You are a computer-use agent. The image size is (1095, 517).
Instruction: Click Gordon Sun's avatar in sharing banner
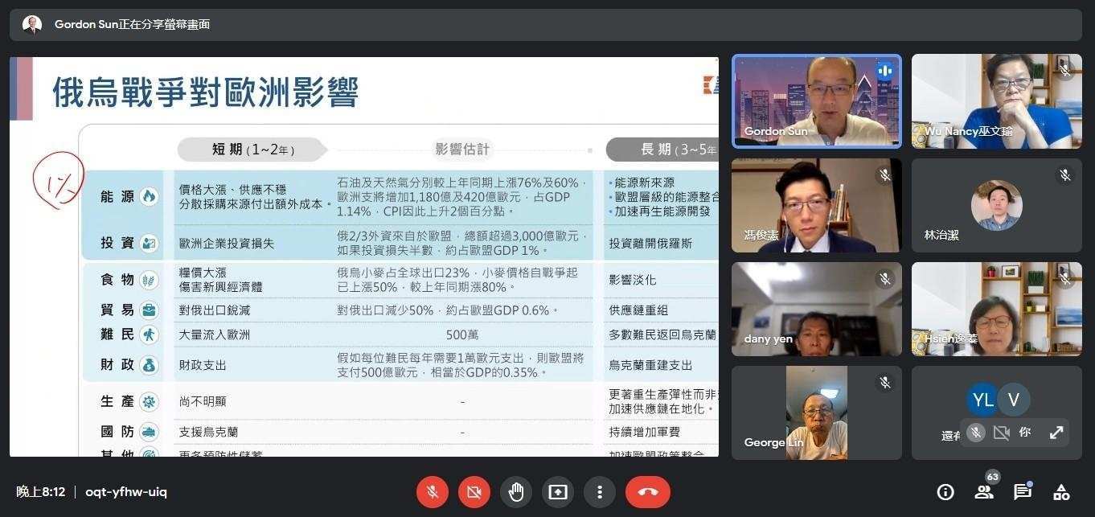pos(32,25)
